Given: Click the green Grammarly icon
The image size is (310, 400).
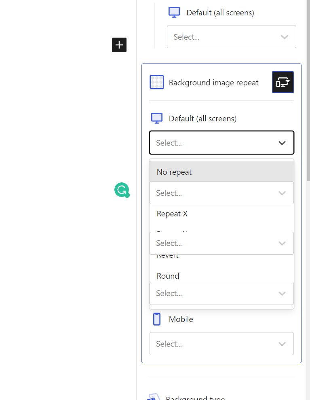Looking at the screenshot, I should tap(122, 190).
